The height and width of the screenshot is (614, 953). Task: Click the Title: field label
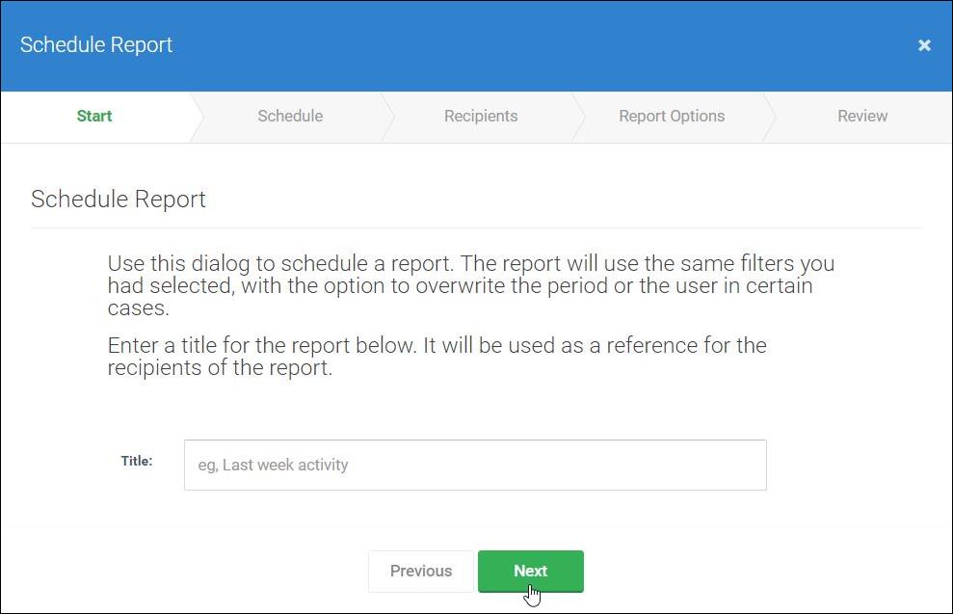(137, 461)
